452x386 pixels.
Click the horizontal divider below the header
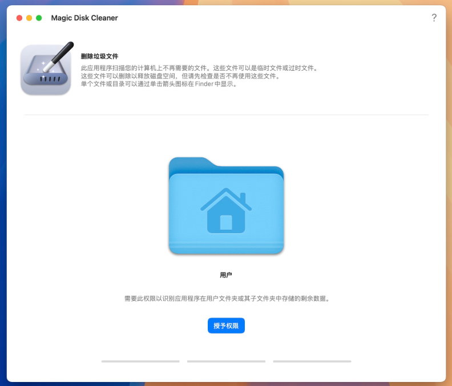click(x=226, y=115)
